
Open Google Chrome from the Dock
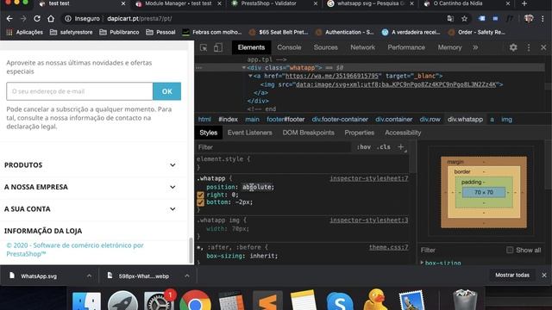click(196, 301)
